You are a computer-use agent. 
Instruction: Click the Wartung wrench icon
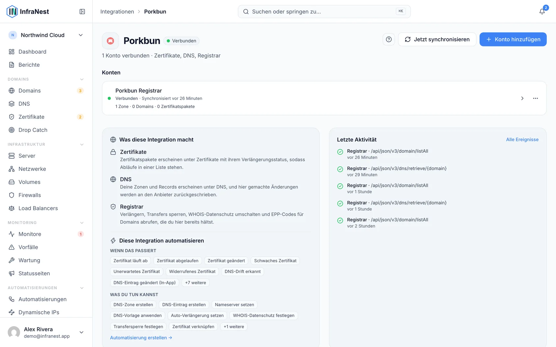(12, 260)
